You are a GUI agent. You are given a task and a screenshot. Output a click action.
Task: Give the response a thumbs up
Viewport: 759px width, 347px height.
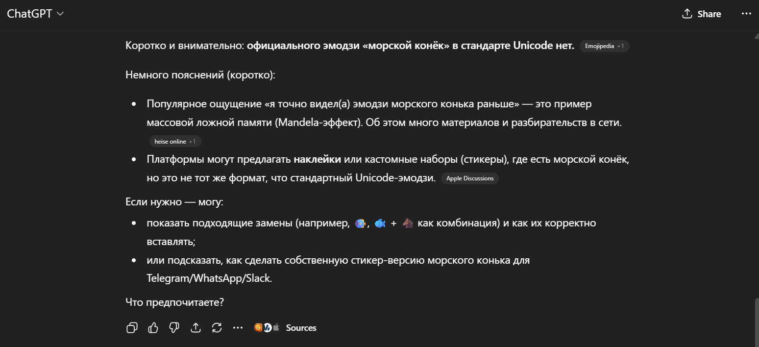point(153,328)
